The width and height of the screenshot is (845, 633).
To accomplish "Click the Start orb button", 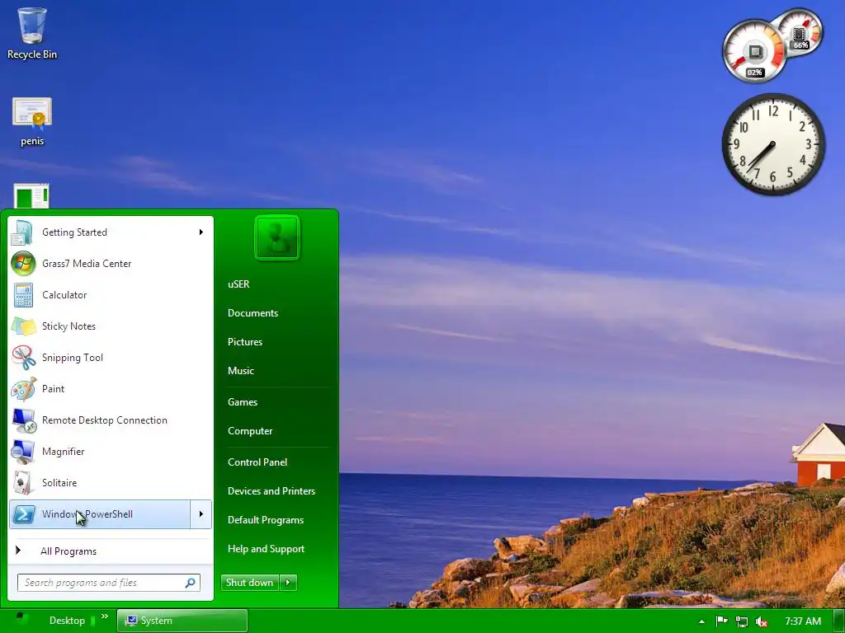I will pos(21,620).
